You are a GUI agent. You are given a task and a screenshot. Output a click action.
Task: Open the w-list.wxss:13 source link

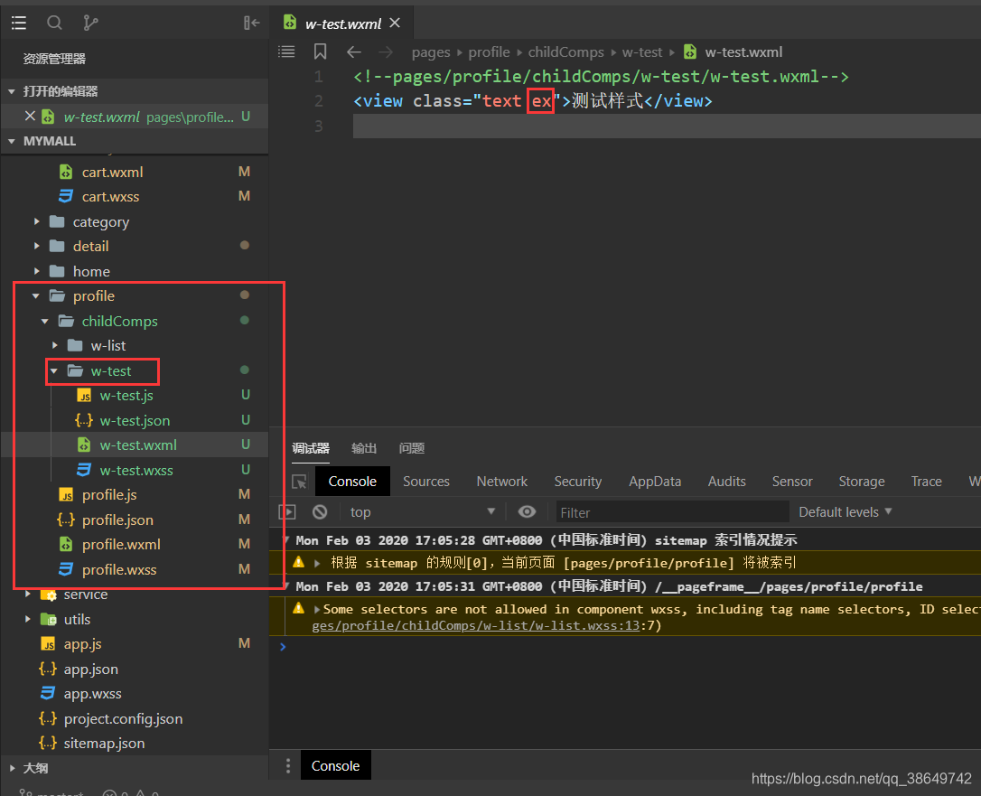tap(475, 625)
